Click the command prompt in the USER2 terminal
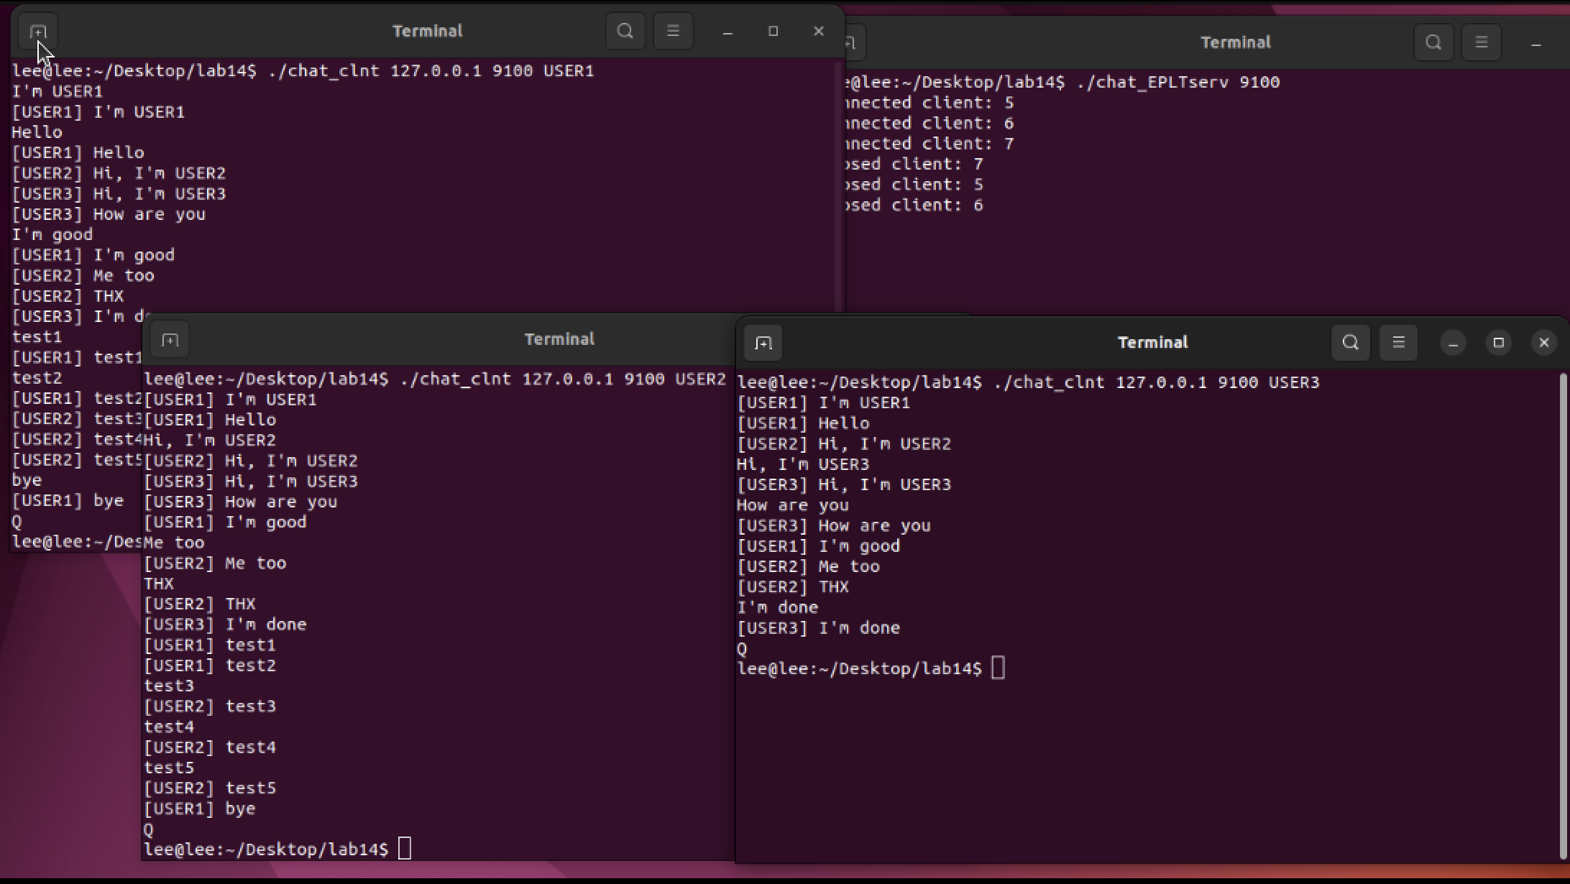The width and height of the screenshot is (1570, 884). point(405,849)
